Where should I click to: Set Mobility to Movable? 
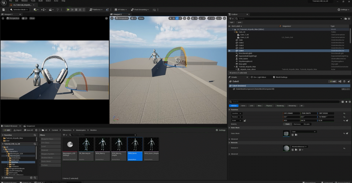point(306,124)
